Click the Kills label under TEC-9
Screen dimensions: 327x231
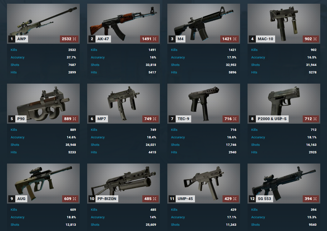174,130
